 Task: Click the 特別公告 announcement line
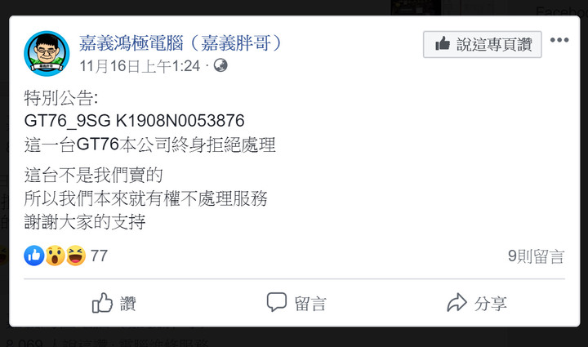(x=61, y=98)
